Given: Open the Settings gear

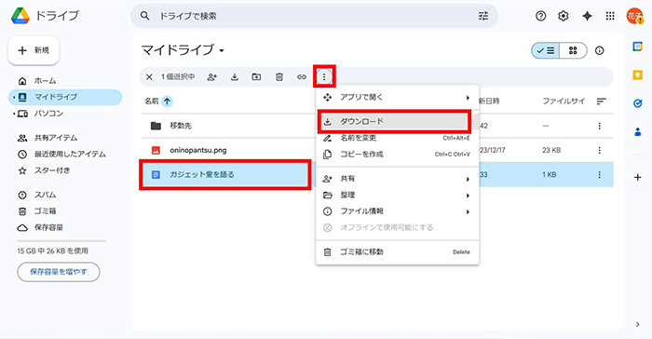Looking at the screenshot, I should (x=563, y=16).
